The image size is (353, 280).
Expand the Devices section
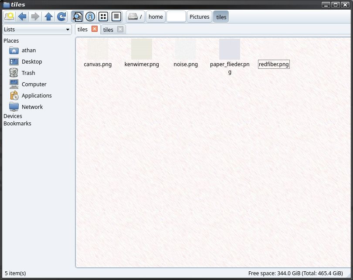[13, 116]
